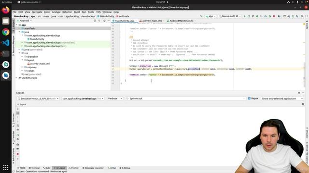Open the VCS menu

(x=98, y=12)
